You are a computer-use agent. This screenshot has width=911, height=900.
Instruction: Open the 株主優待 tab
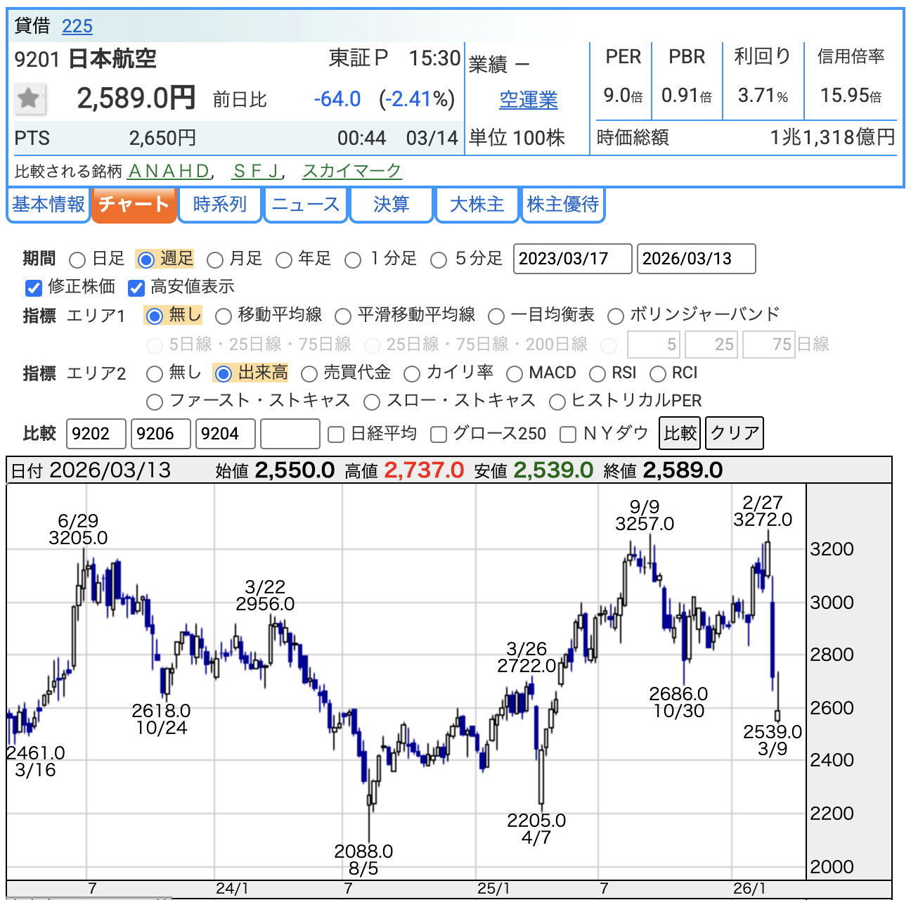pos(562,205)
